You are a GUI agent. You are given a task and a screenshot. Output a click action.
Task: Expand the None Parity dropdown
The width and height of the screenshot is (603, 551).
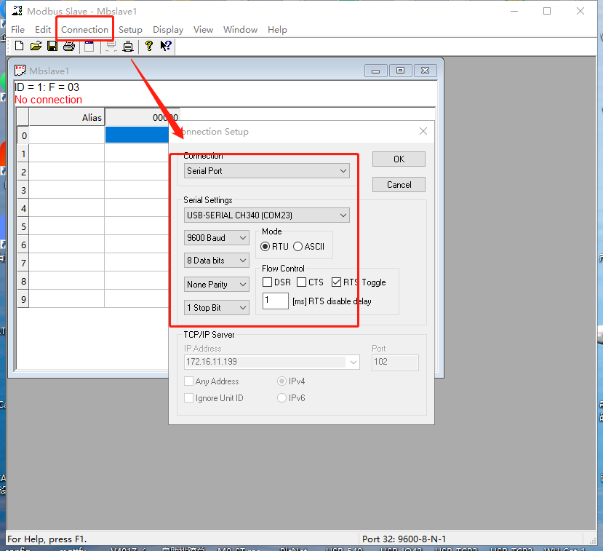click(217, 285)
